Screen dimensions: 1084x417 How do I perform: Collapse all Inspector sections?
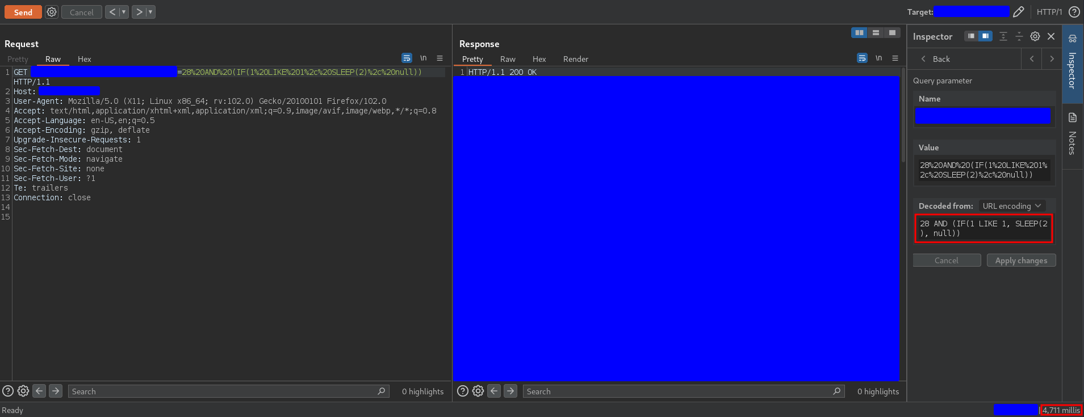click(x=1019, y=36)
